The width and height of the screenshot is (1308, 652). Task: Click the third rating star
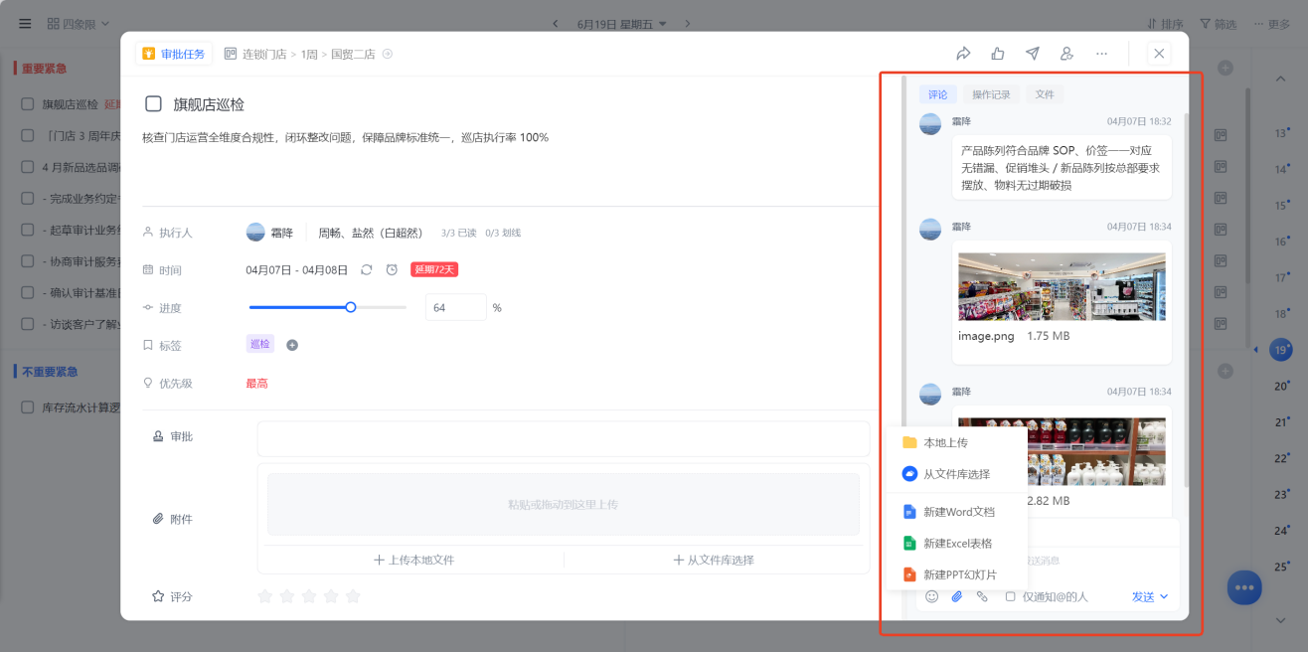pyautogui.click(x=309, y=596)
